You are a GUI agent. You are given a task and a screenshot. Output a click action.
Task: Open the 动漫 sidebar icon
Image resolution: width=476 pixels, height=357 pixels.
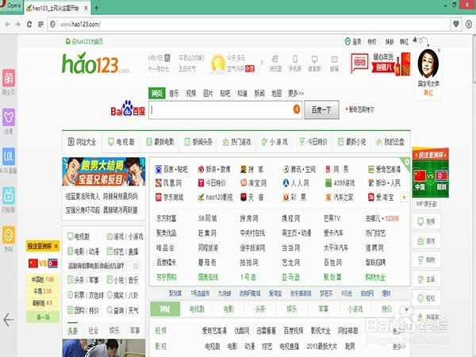(9, 117)
